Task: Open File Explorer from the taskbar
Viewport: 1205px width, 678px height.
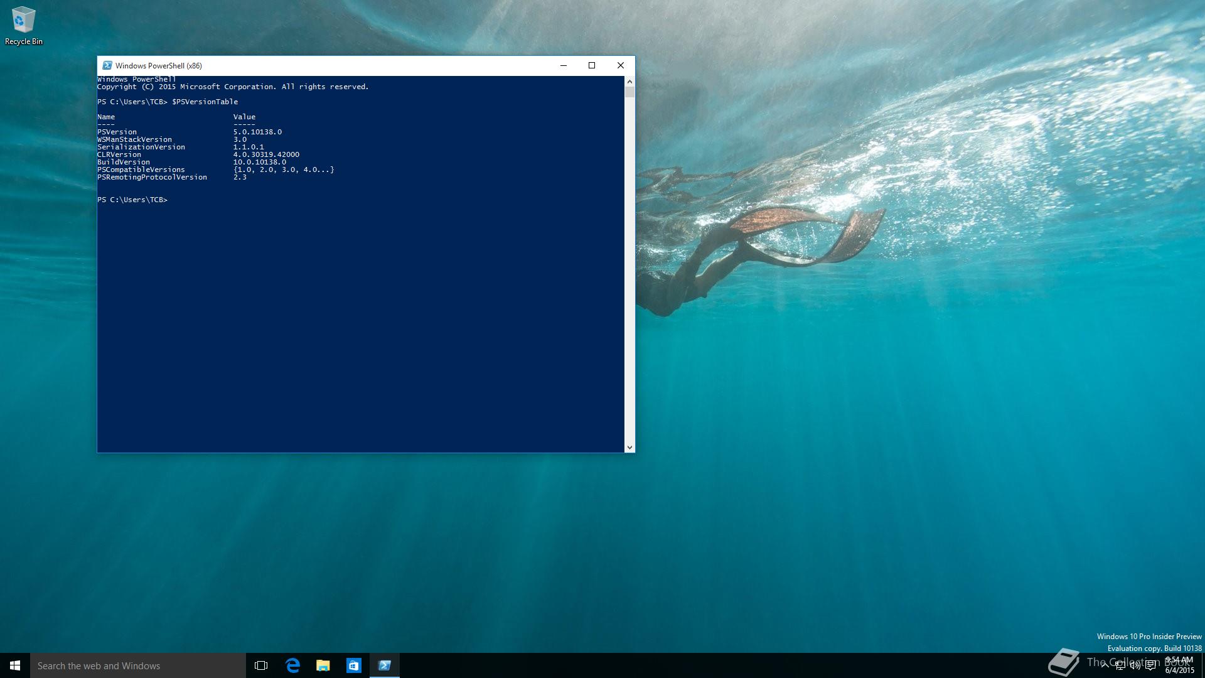Action: coord(323,665)
